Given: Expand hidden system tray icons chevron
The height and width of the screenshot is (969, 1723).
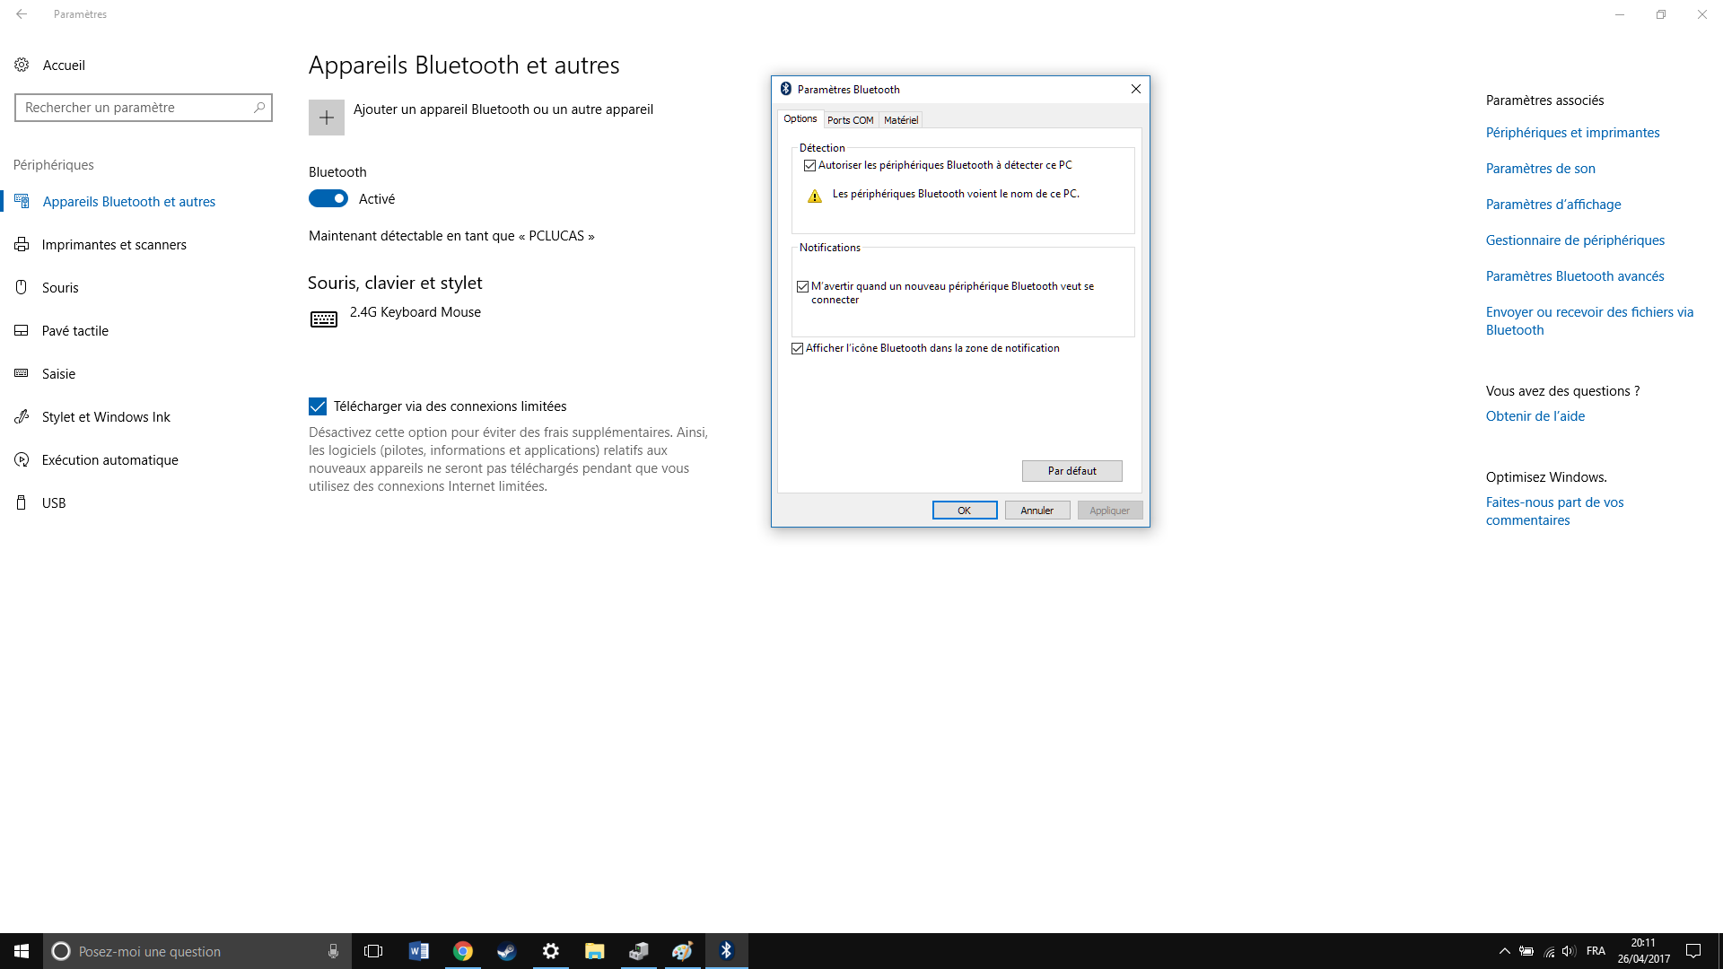Looking at the screenshot, I should click(1505, 951).
